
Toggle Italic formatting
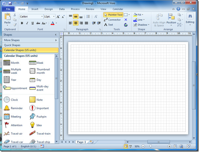(27, 23)
